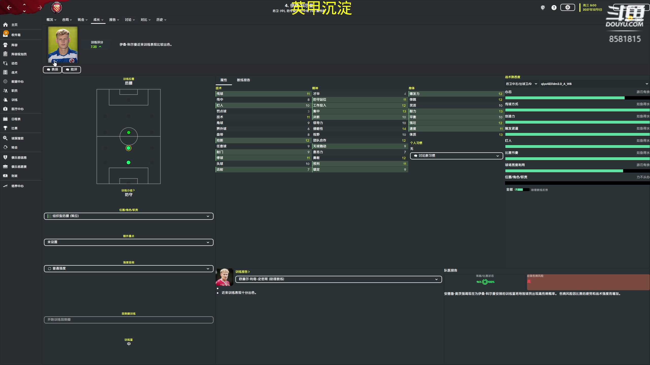Click the 表扬 praise button
The height and width of the screenshot is (365, 650).
[52, 69]
